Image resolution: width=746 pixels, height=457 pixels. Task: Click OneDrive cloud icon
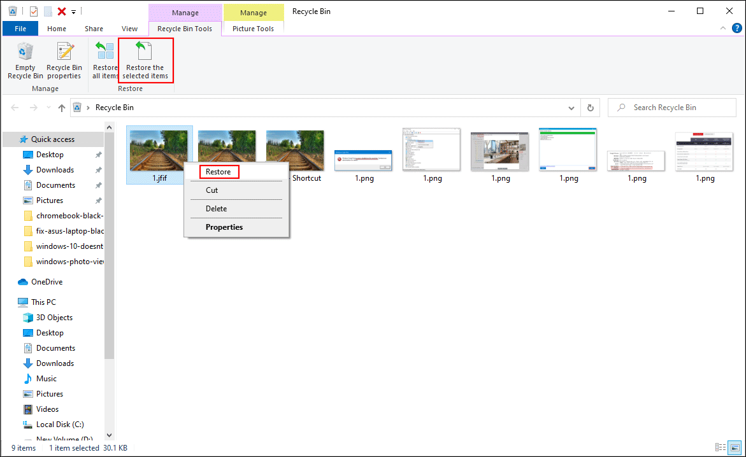tap(23, 282)
